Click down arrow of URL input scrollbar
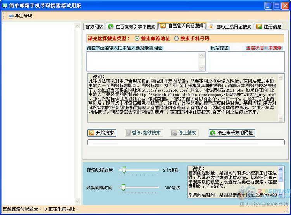The image size is (291, 215). 201,68
